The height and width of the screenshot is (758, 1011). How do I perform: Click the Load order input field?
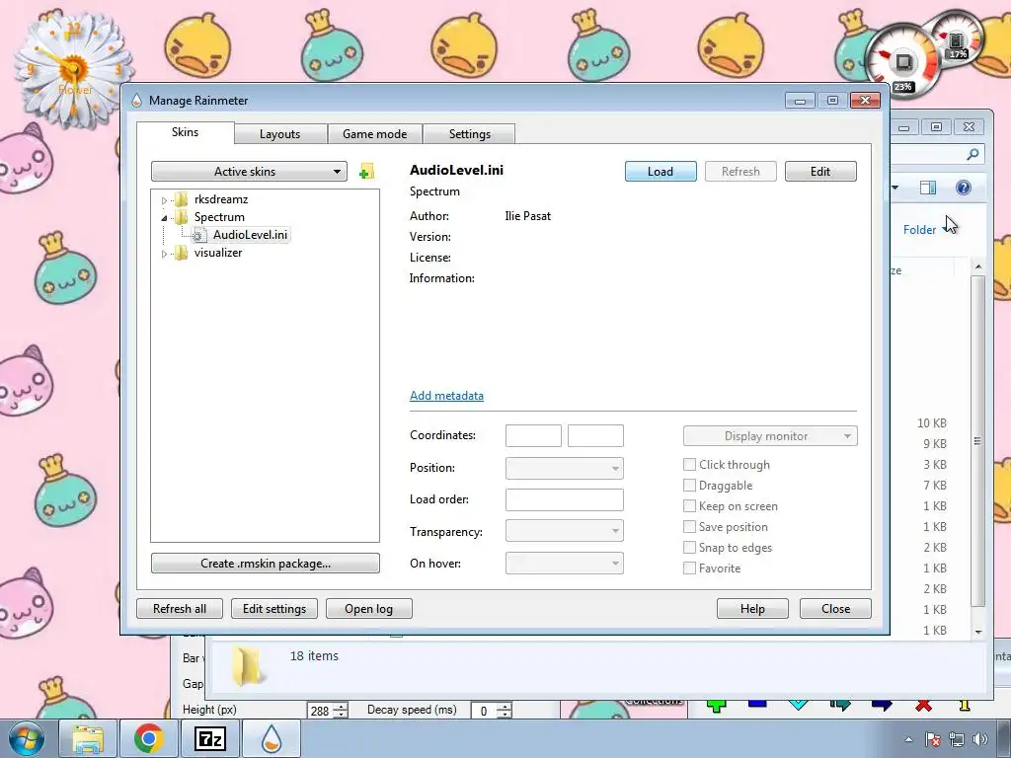[x=564, y=499]
